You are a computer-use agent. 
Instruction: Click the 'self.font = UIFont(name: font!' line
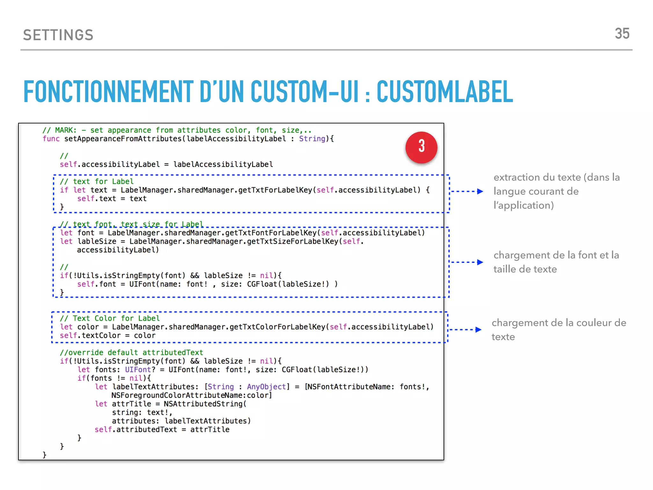pyautogui.click(x=208, y=284)
